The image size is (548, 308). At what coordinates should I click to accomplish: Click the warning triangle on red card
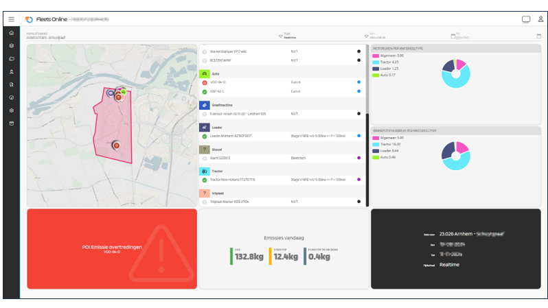point(161,254)
